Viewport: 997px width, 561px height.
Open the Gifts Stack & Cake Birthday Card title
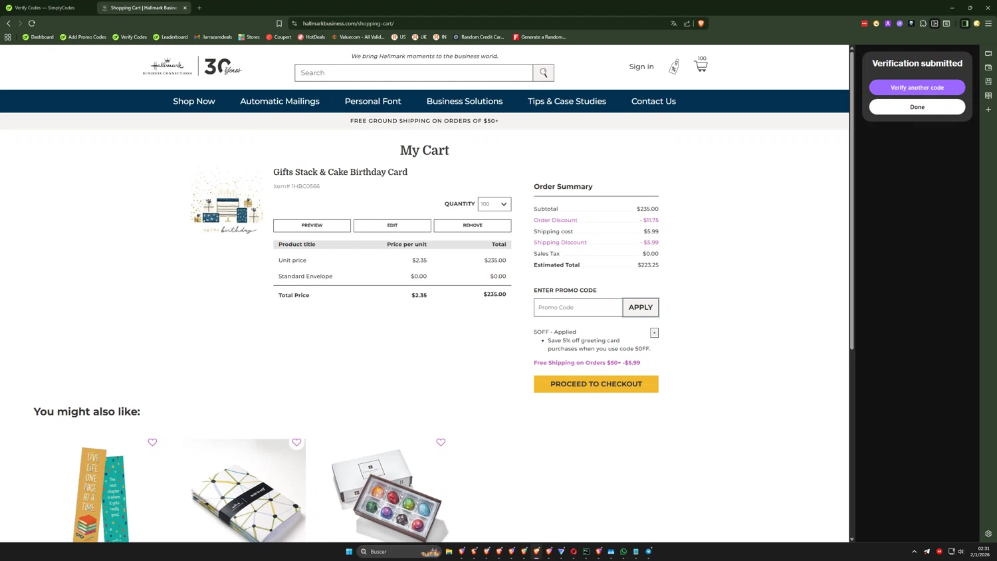pyautogui.click(x=340, y=172)
